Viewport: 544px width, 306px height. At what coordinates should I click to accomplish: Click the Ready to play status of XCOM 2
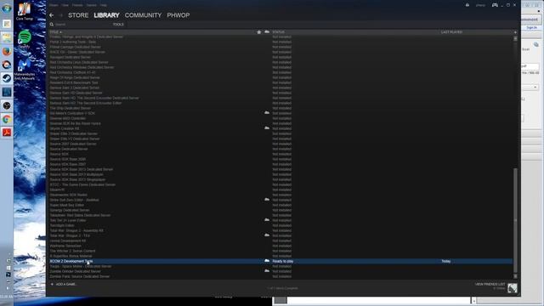pos(283,261)
